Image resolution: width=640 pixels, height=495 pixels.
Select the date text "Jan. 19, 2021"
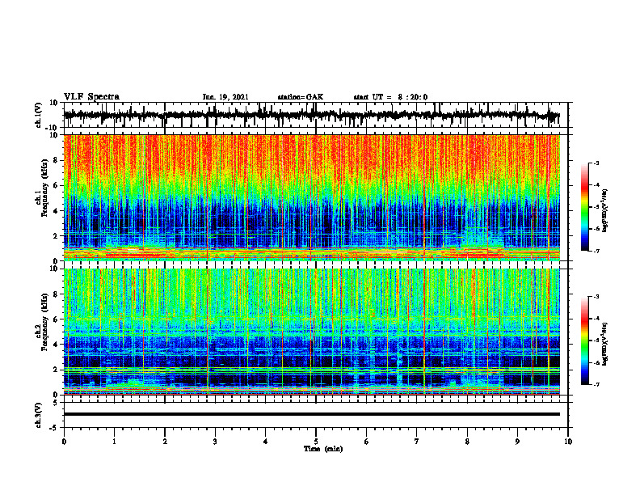[225, 97]
